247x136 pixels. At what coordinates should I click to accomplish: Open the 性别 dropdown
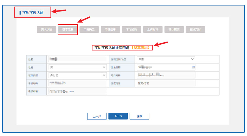(x=78, y=67)
